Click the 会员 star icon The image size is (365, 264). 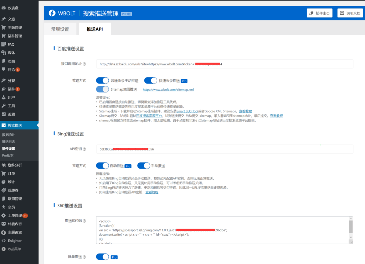click(x=4, y=207)
